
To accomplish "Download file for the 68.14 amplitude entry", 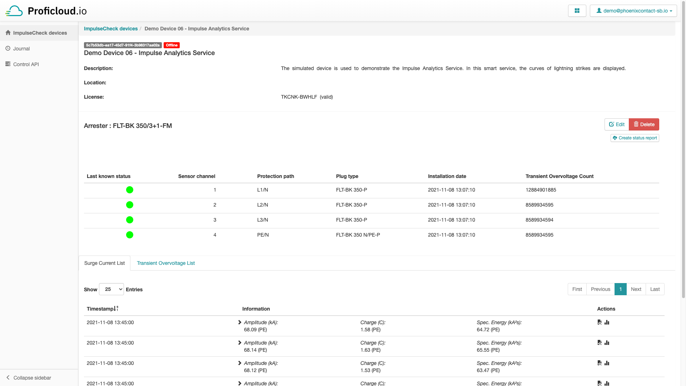I will click(600, 342).
